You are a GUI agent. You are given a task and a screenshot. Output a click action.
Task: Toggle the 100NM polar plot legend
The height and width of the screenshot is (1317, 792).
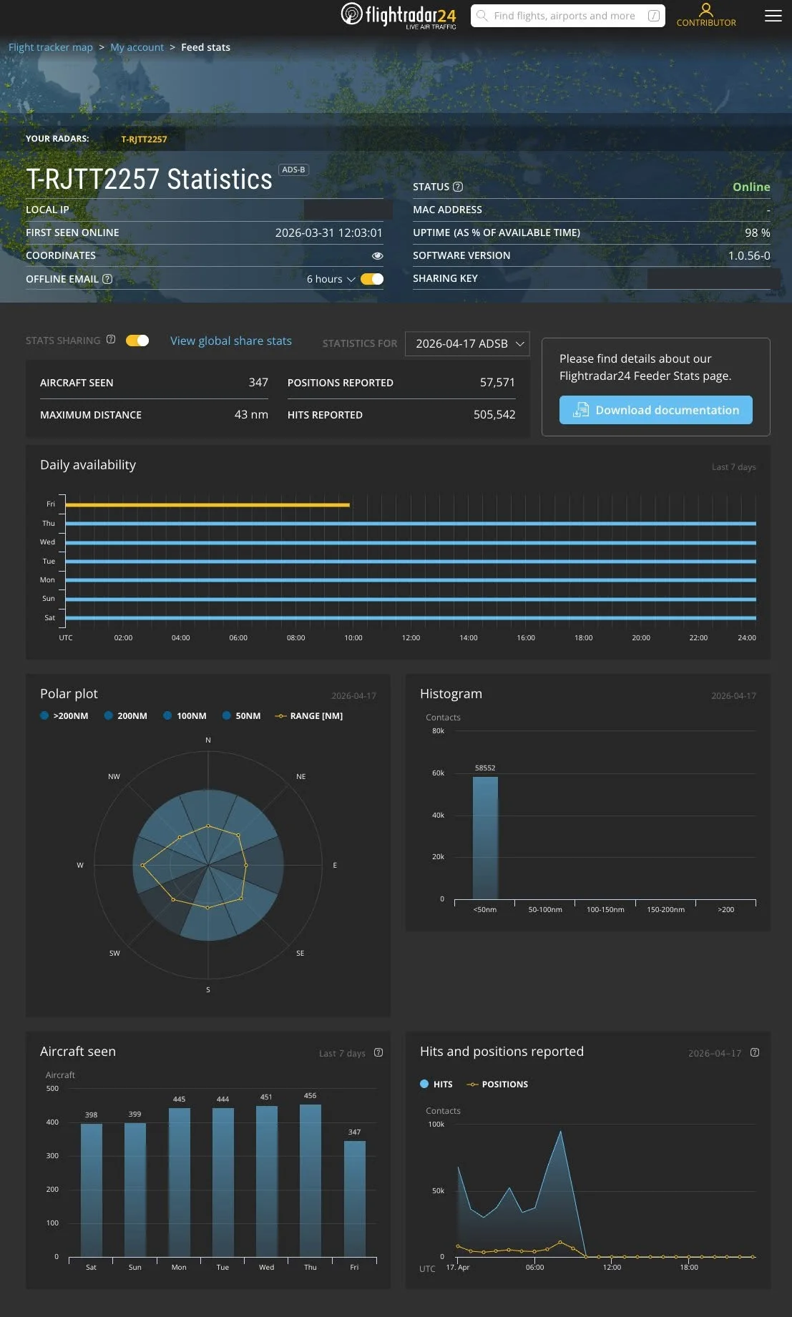[x=185, y=715]
